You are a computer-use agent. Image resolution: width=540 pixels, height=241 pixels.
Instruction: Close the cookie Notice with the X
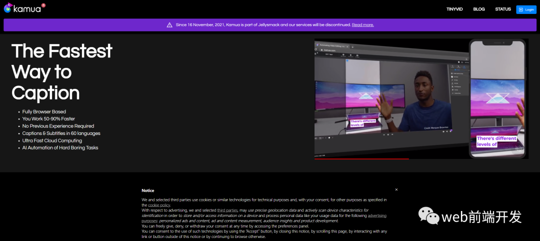396,189
